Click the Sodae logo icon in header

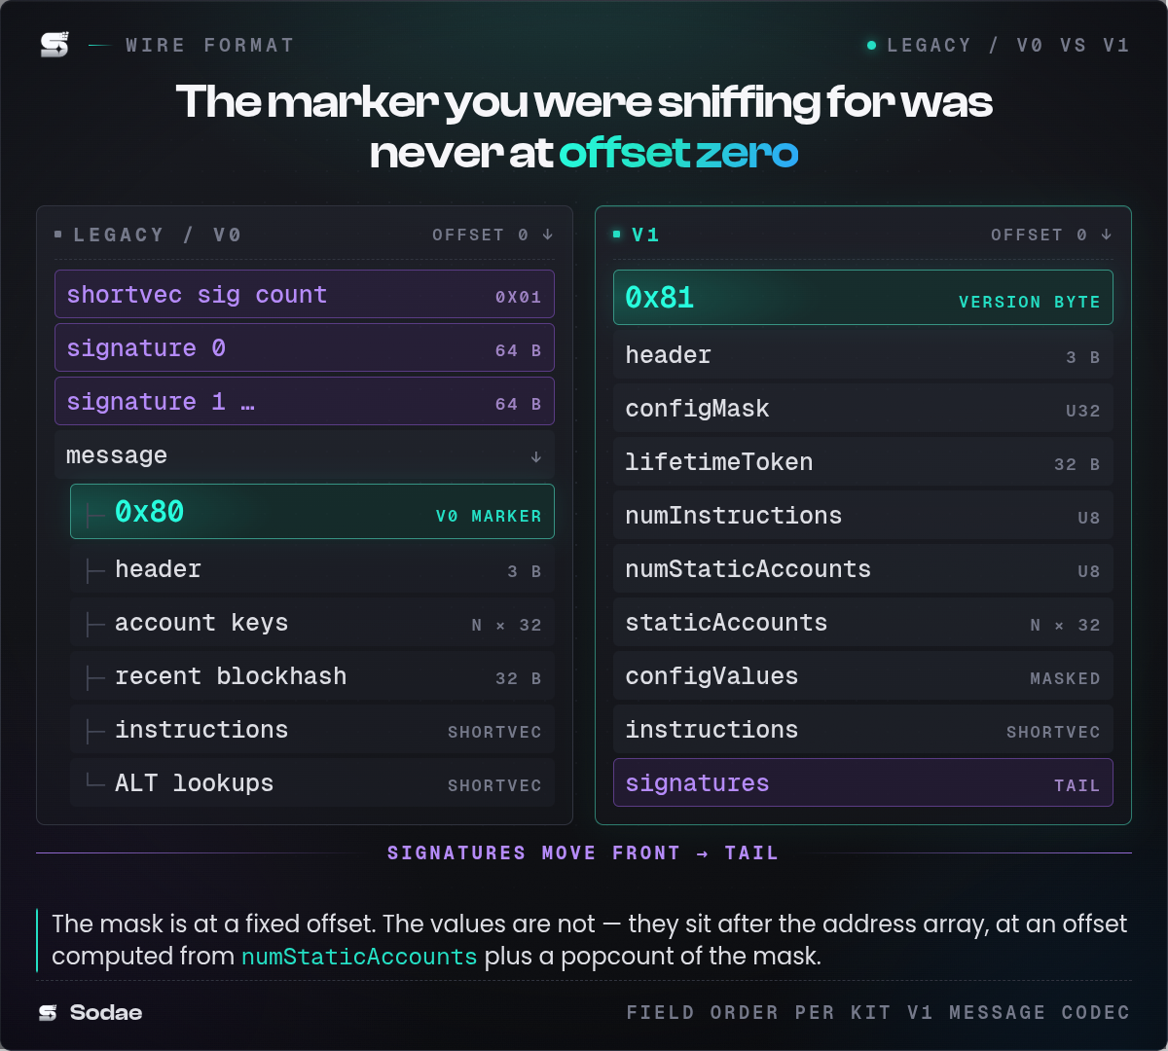(55, 45)
